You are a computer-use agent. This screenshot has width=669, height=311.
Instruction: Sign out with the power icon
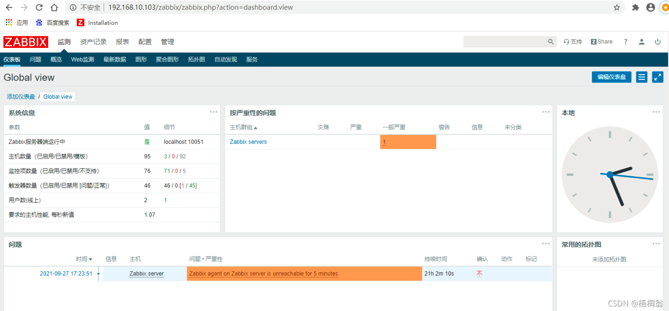point(658,42)
